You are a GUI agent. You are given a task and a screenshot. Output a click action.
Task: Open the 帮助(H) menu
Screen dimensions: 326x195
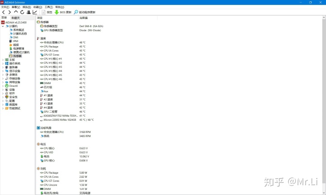click(60, 7)
